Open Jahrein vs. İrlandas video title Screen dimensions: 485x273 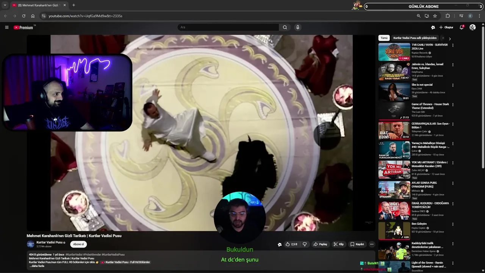(x=427, y=66)
